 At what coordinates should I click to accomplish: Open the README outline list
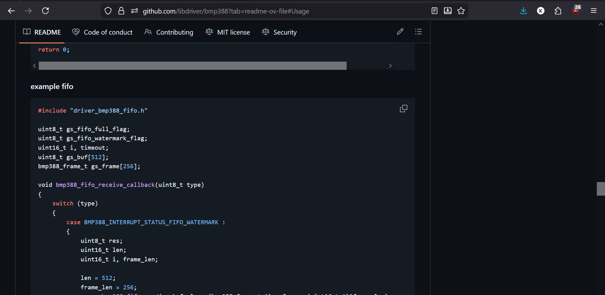tap(418, 31)
